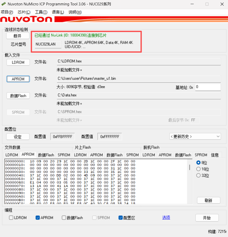Open the 项目(P) menu
The height and width of the screenshot is (237, 228).
(x=7, y=12)
